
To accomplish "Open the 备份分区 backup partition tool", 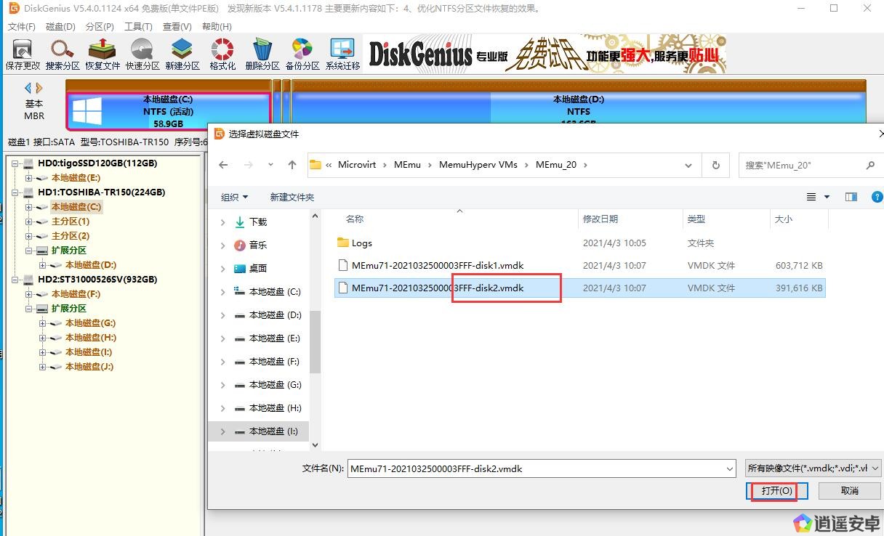I will (x=302, y=54).
